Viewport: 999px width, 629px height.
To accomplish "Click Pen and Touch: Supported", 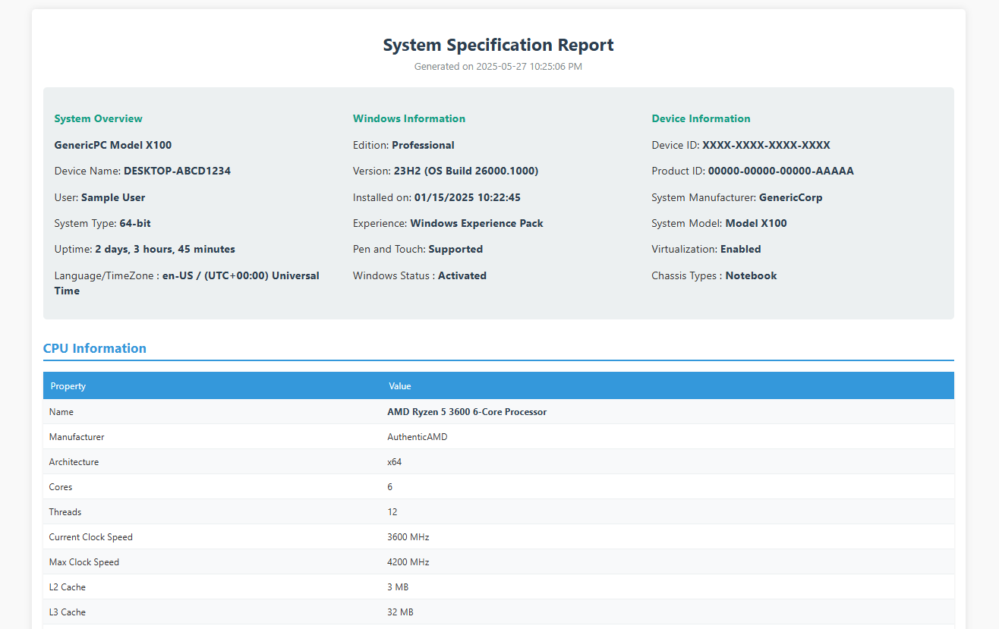I will (418, 249).
